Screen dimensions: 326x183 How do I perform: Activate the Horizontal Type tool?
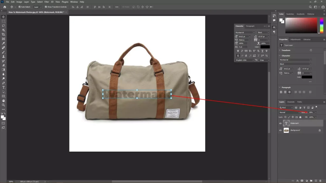[x=3, y=87]
